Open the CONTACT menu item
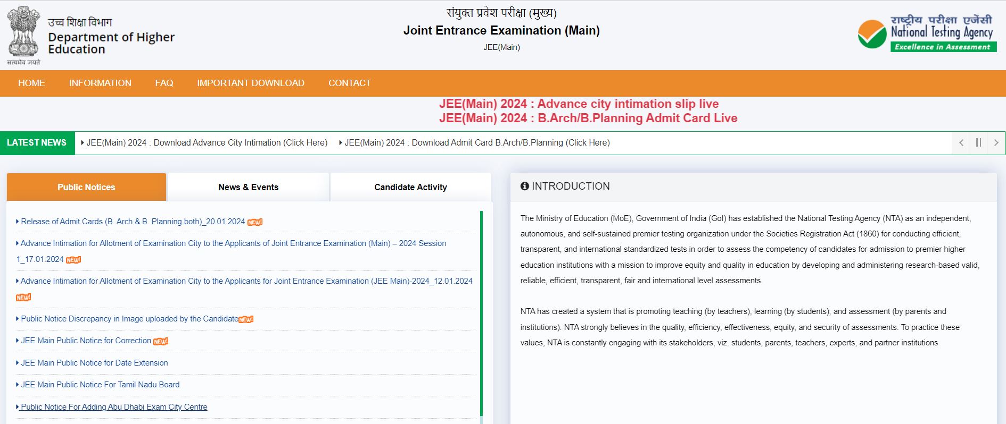 350,83
